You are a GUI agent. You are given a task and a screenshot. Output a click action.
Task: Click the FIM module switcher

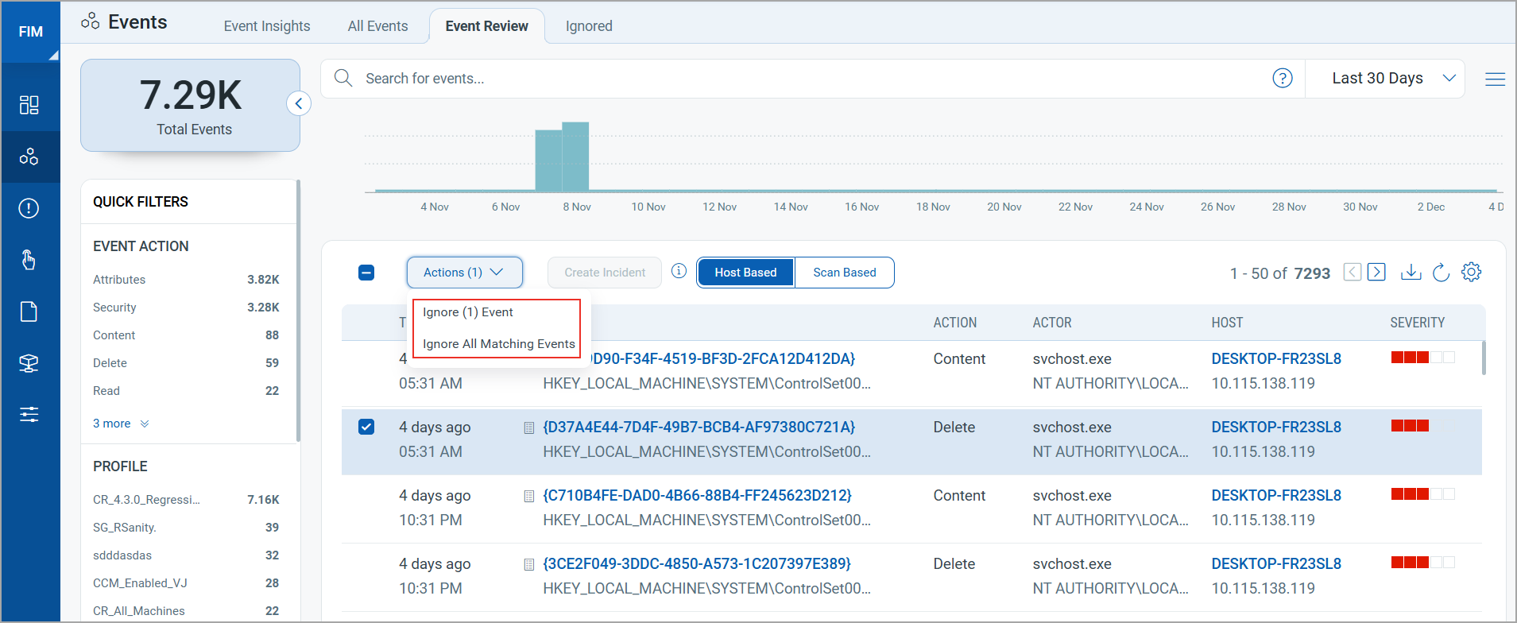(x=30, y=32)
